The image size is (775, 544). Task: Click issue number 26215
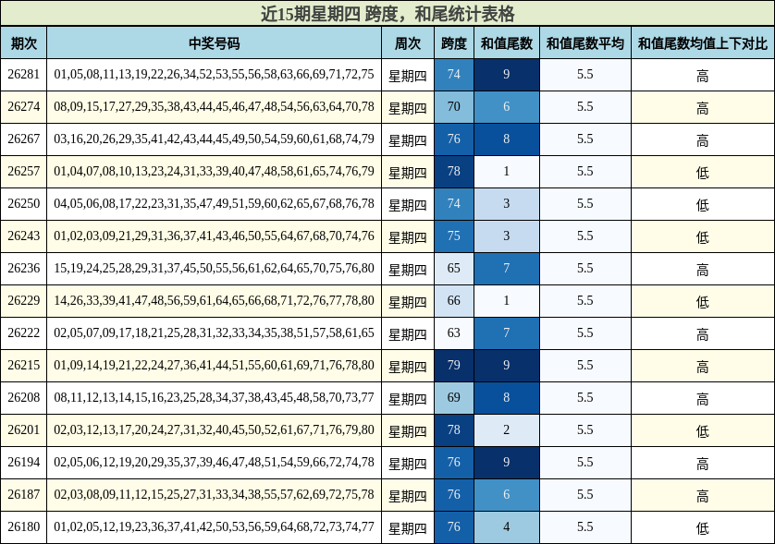tap(24, 366)
